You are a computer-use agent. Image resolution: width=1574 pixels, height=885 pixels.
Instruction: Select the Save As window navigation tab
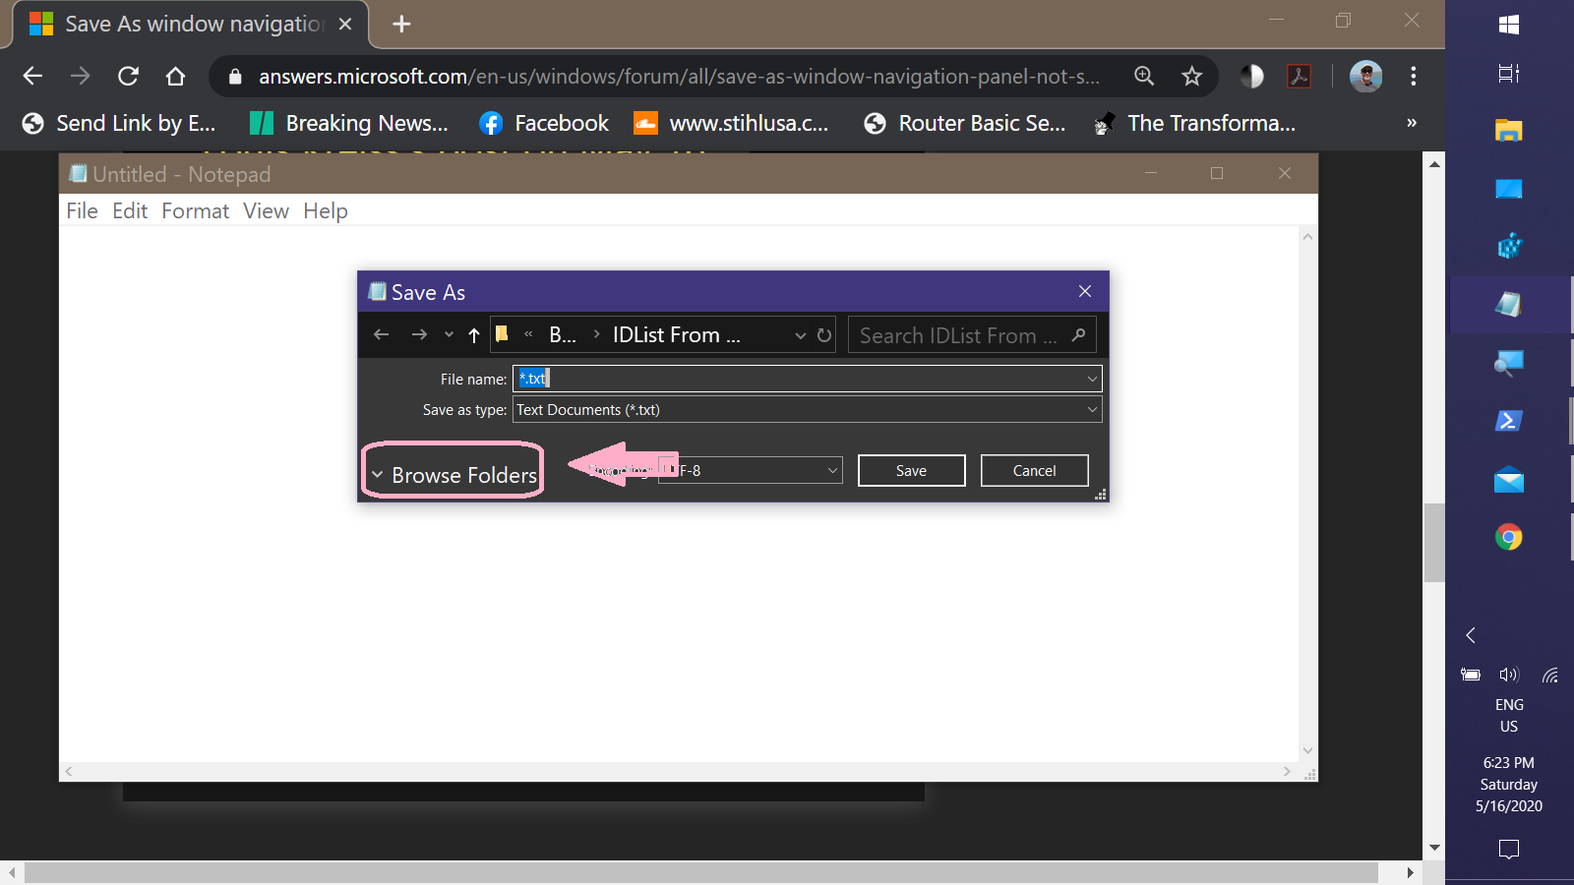click(191, 24)
